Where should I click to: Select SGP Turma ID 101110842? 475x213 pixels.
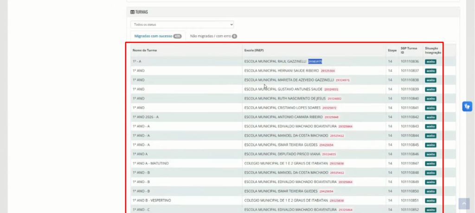(410, 117)
